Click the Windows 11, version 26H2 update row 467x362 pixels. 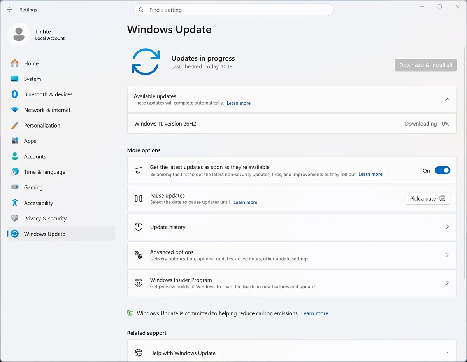[x=292, y=124]
